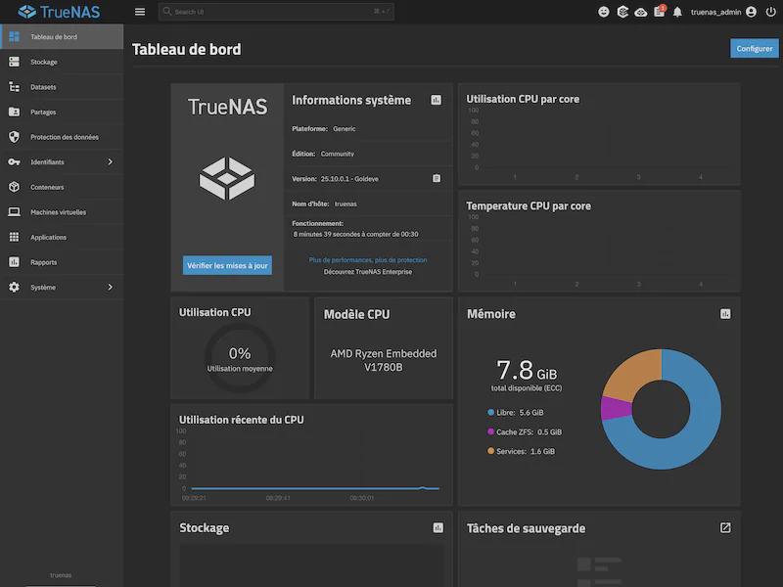This screenshot has width=783, height=587.
Task: Go to Stockage in the sidebar
Action: click(x=44, y=63)
